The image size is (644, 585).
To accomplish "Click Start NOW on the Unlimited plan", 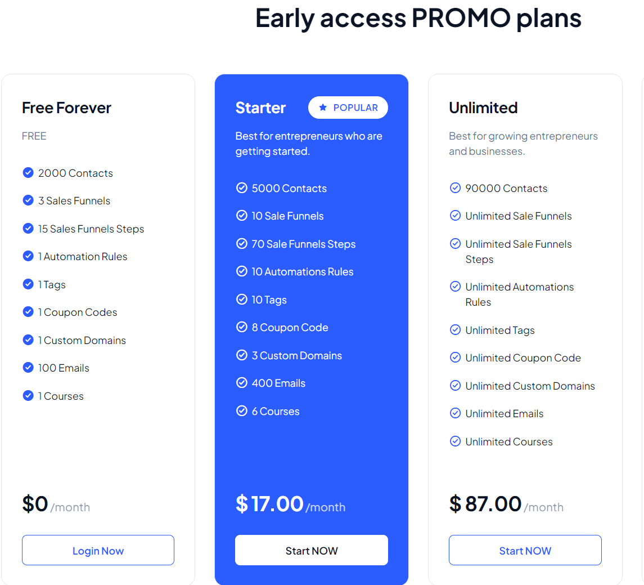I will click(525, 550).
